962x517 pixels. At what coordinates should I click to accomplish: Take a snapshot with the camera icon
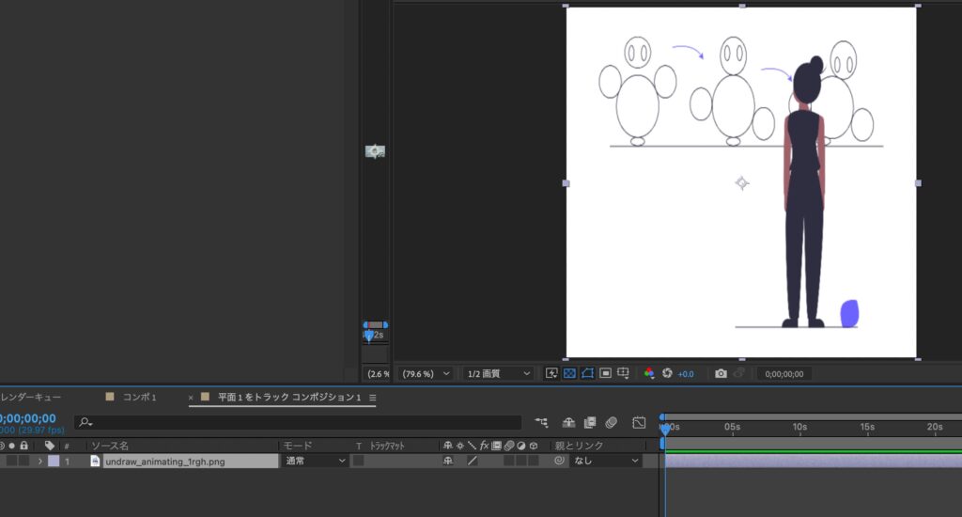click(x=721, y=373)
